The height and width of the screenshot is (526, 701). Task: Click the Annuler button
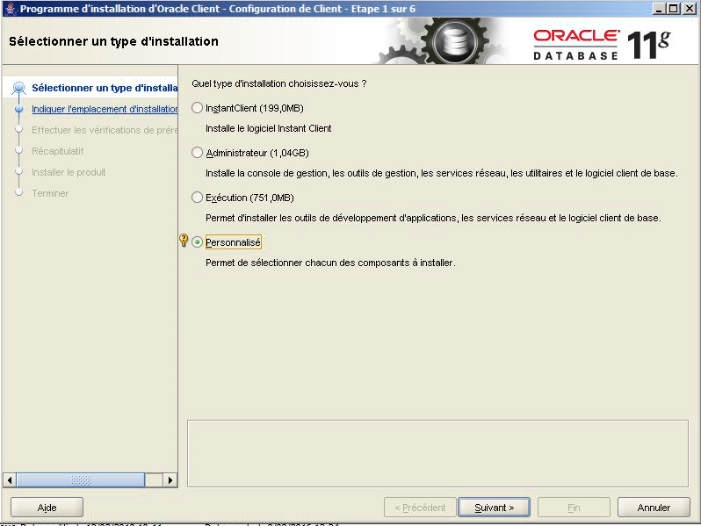point(654,508)
